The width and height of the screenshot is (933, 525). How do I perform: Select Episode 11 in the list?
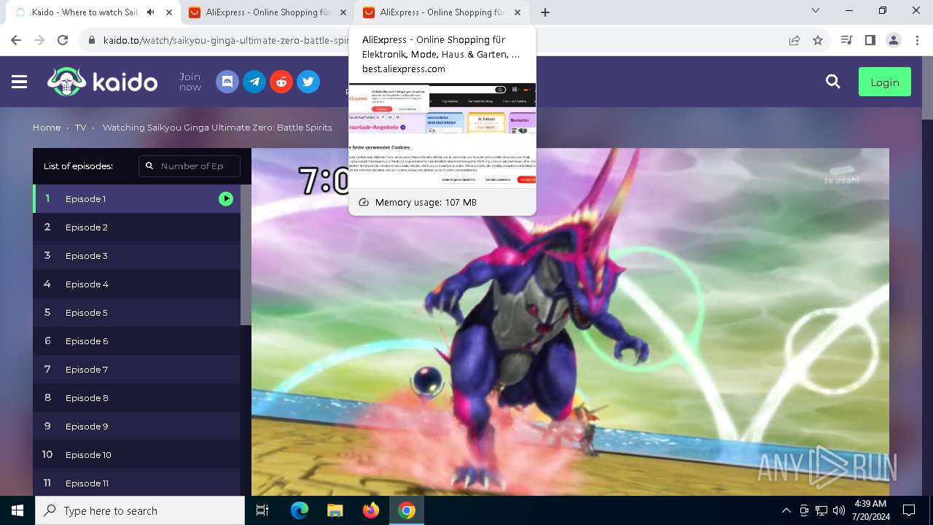click(x=136, y=483)
